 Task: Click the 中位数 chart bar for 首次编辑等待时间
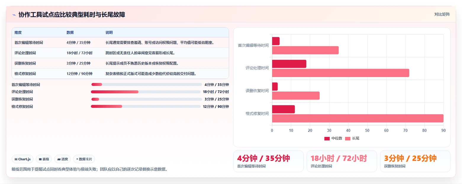tap(276, 41)
